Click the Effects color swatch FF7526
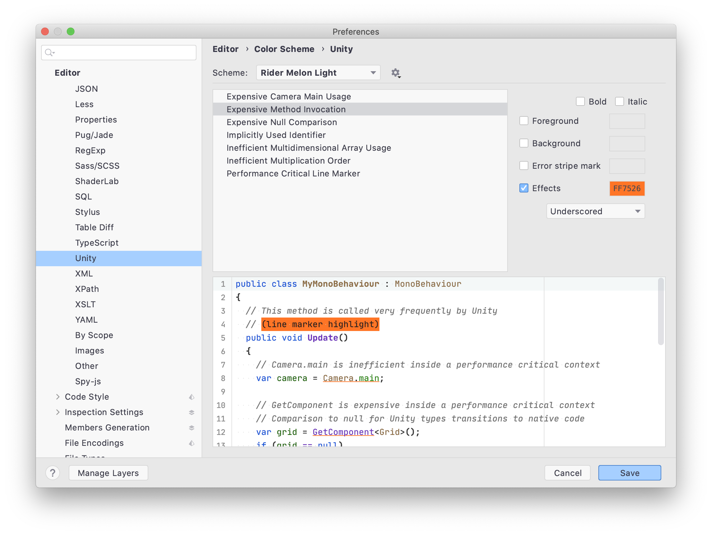The width and height of the screenshot is (712, 535). point(627,189)
